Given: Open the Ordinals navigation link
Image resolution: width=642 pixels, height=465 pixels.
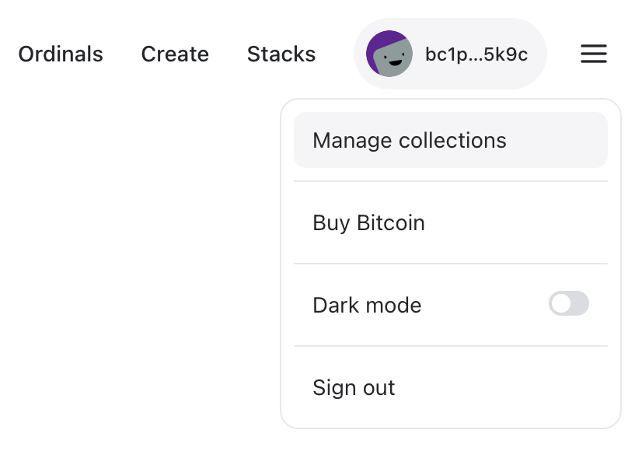Looking at the screenshot, I should coord(61,54).
